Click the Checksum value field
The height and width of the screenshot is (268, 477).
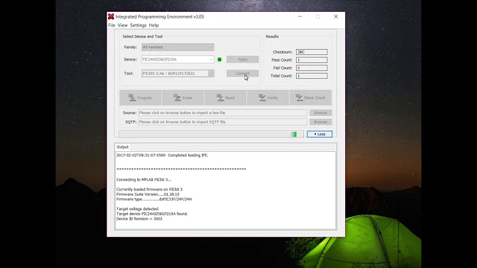(x=311, y=52)
